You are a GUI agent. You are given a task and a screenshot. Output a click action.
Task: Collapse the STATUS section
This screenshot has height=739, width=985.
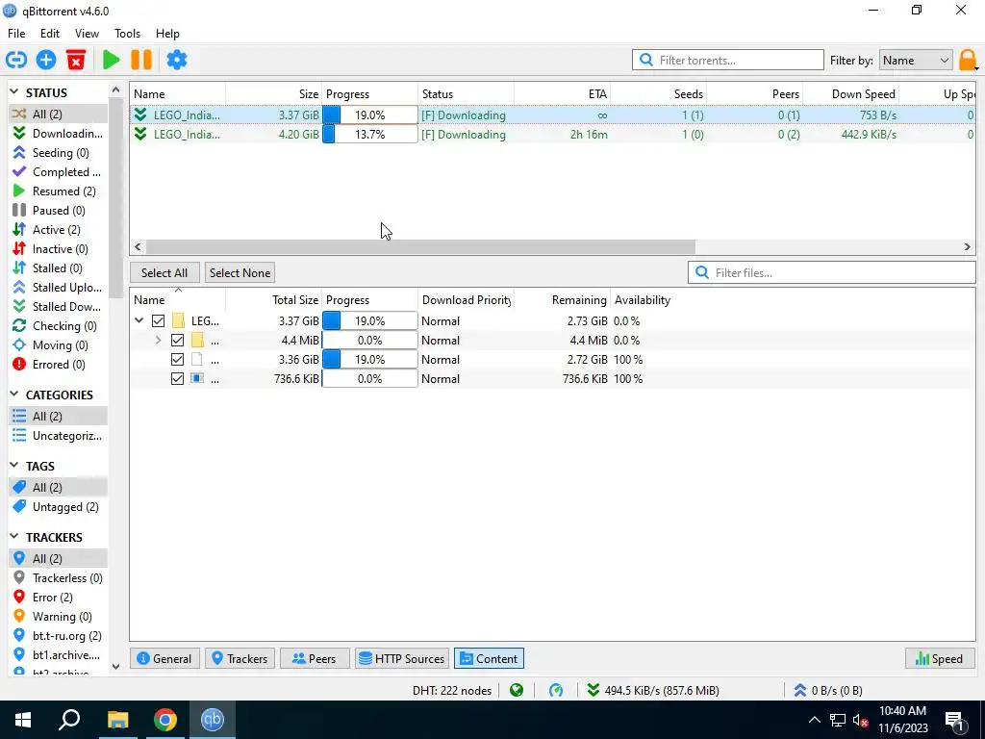(x=14, y=92)
